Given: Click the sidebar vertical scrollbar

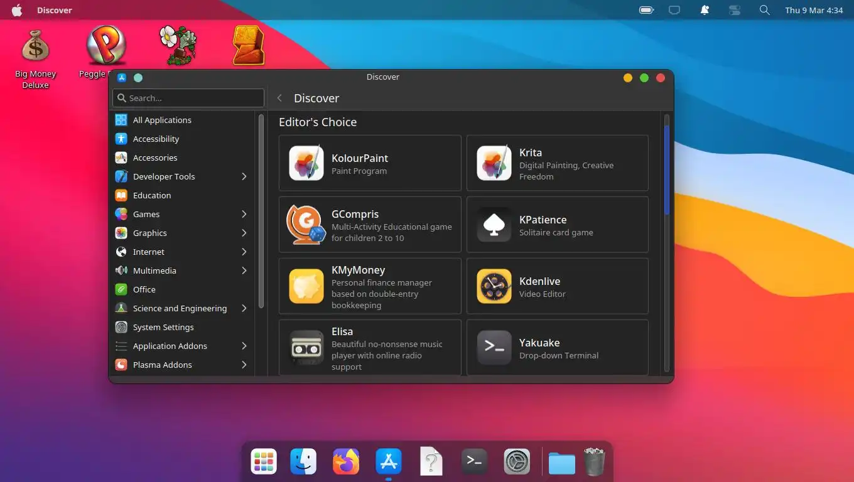Looking at the screenshot, I should (x=261, y=210).
